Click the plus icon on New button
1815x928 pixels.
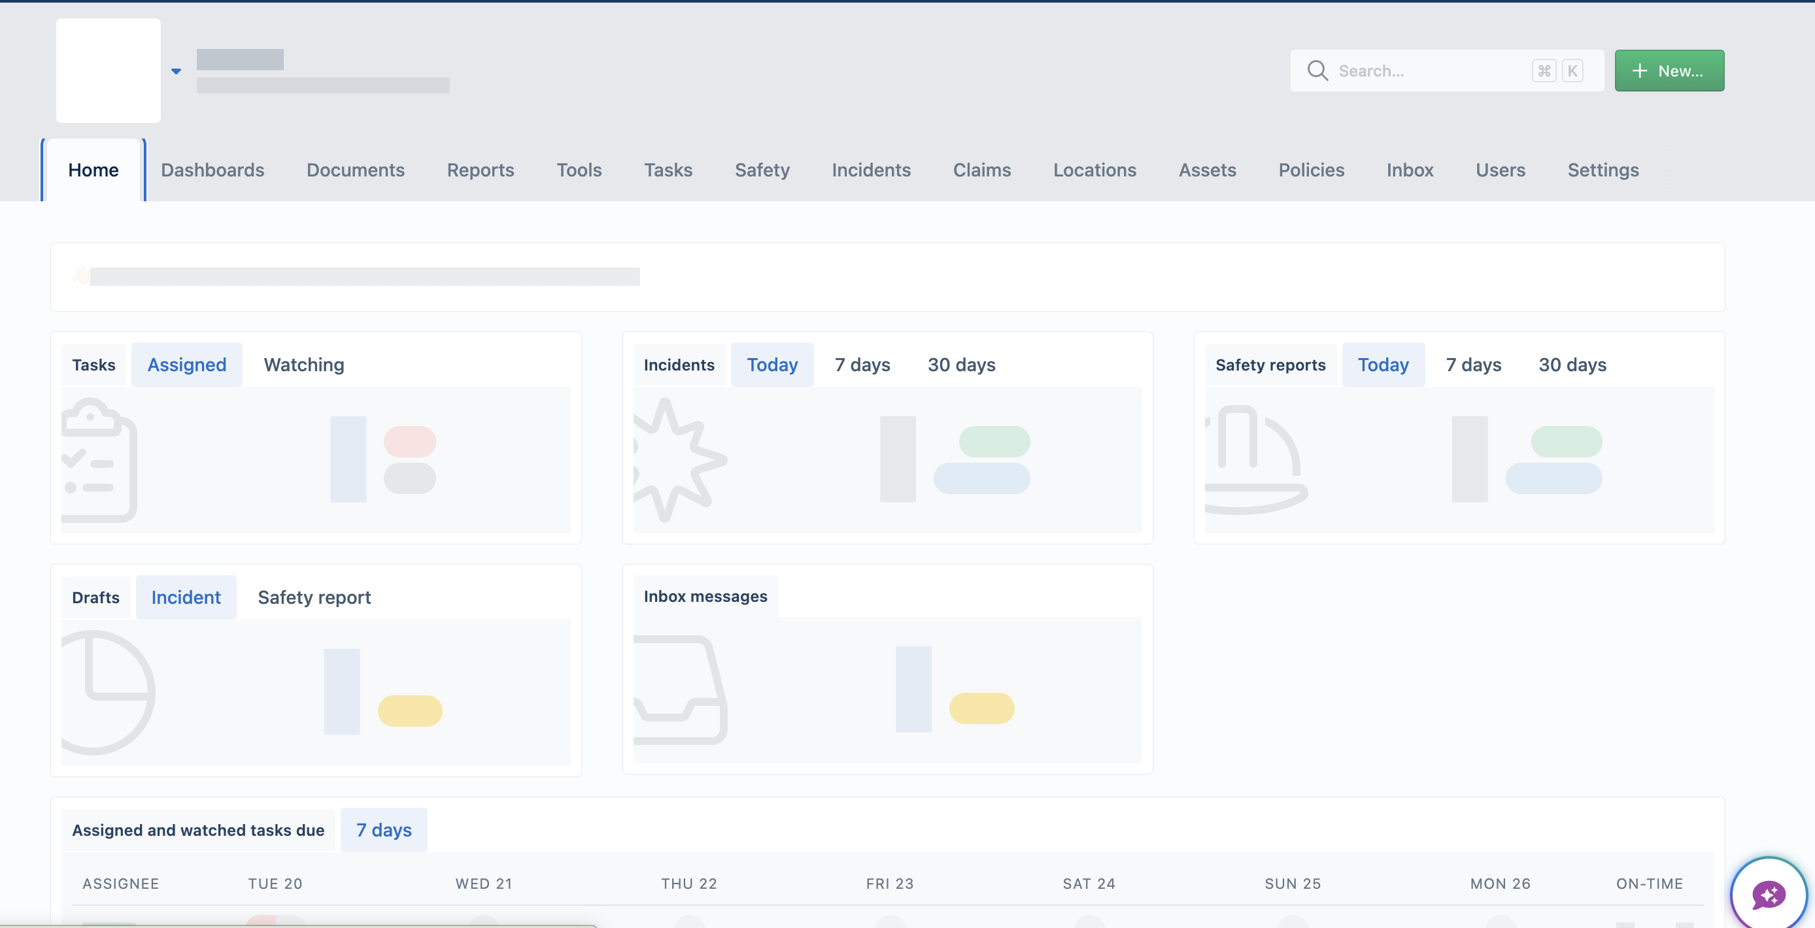(x=1640, y=71)
